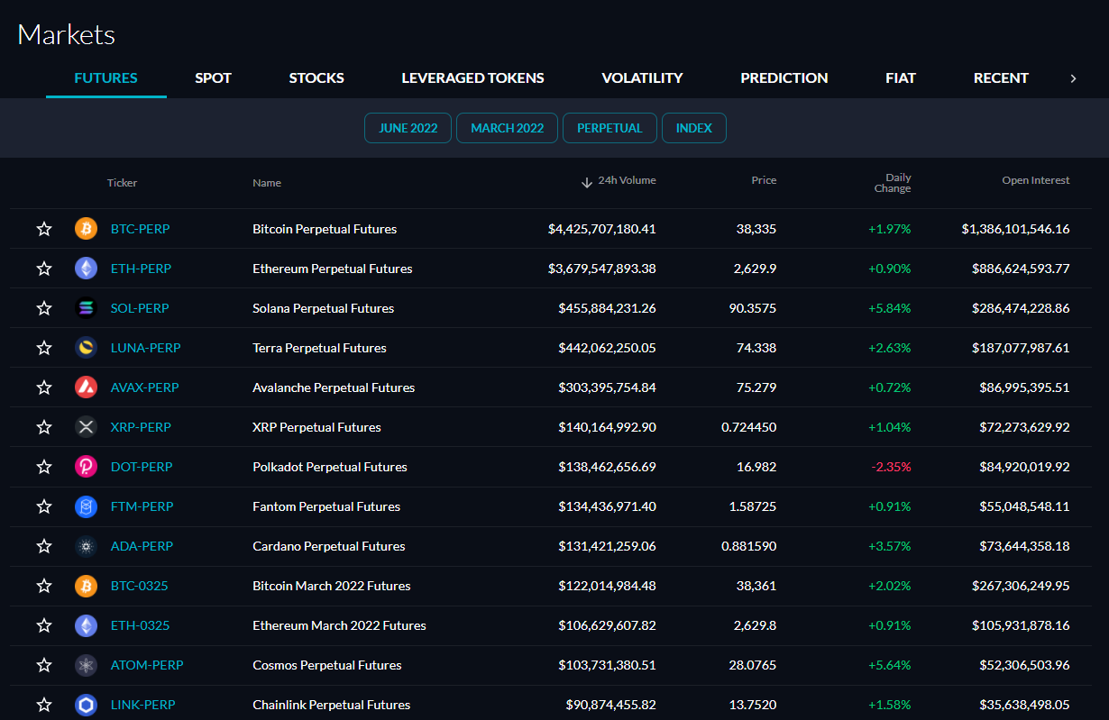
Task: Click "Bitcoin March 2022 Futures" name
Action: [x=332, y=586]
